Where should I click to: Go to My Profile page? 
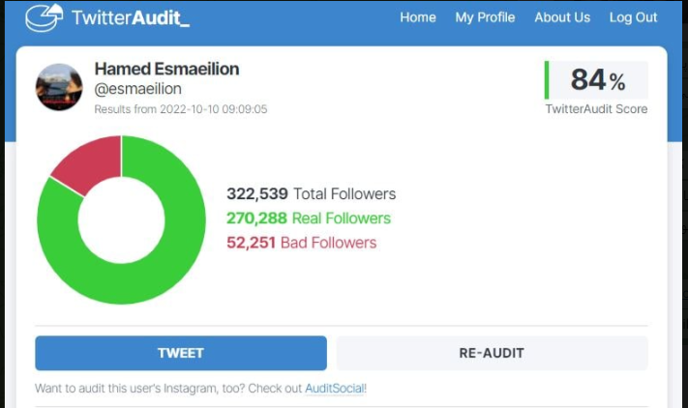(x=485, y=17)
